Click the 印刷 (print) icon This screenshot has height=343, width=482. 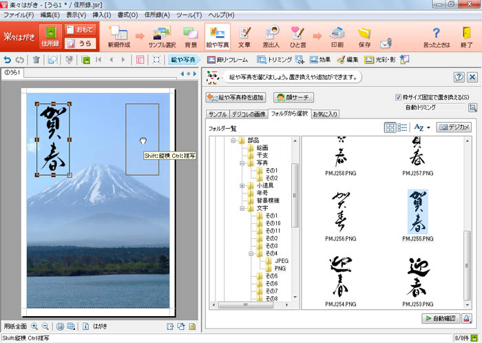tap(337, 36)
